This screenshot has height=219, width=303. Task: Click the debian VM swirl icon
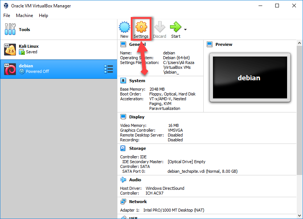(10, 69)
